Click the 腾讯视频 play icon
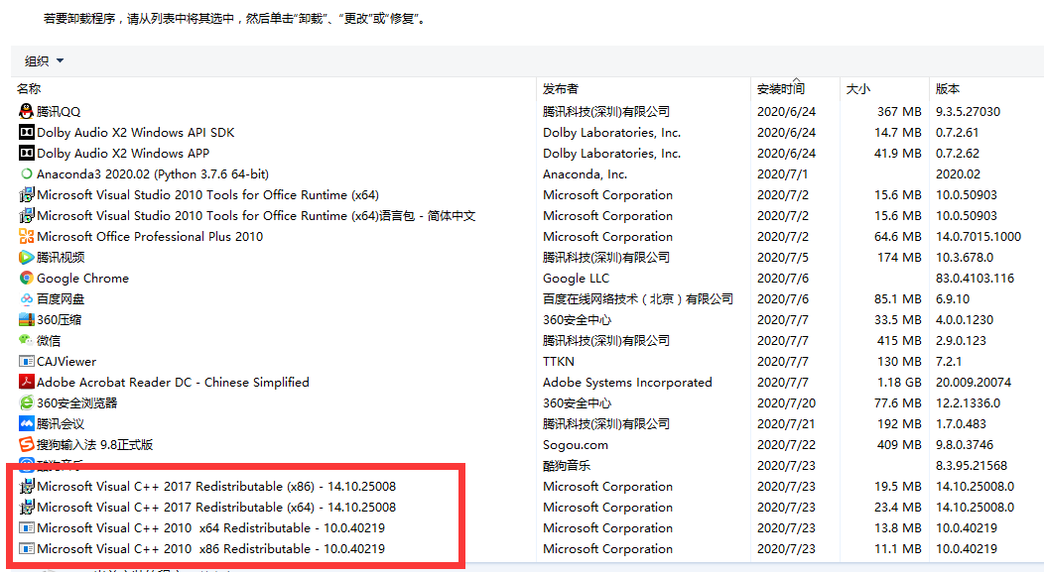This screenshot has width=1044, height=572. click(27, 257)
